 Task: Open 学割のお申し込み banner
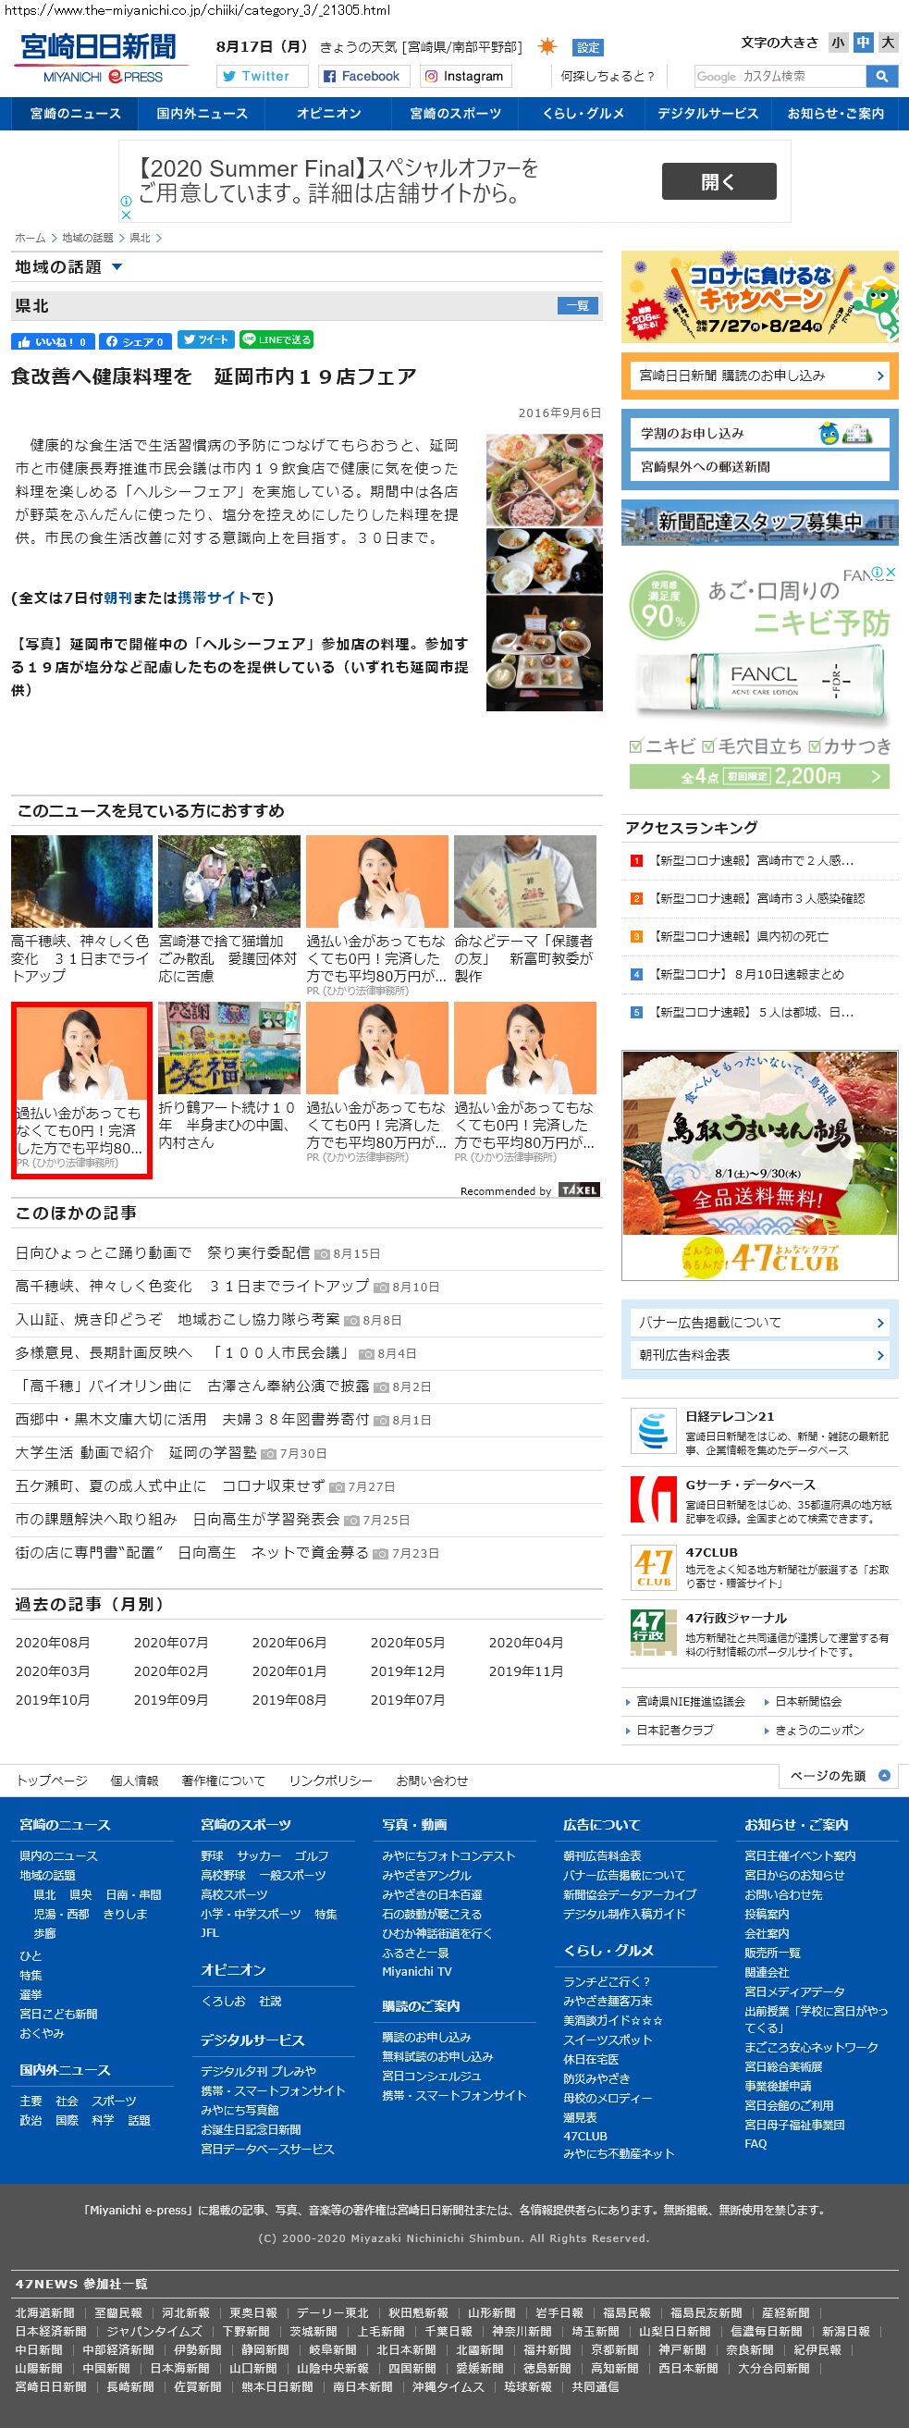click(759, 434)
